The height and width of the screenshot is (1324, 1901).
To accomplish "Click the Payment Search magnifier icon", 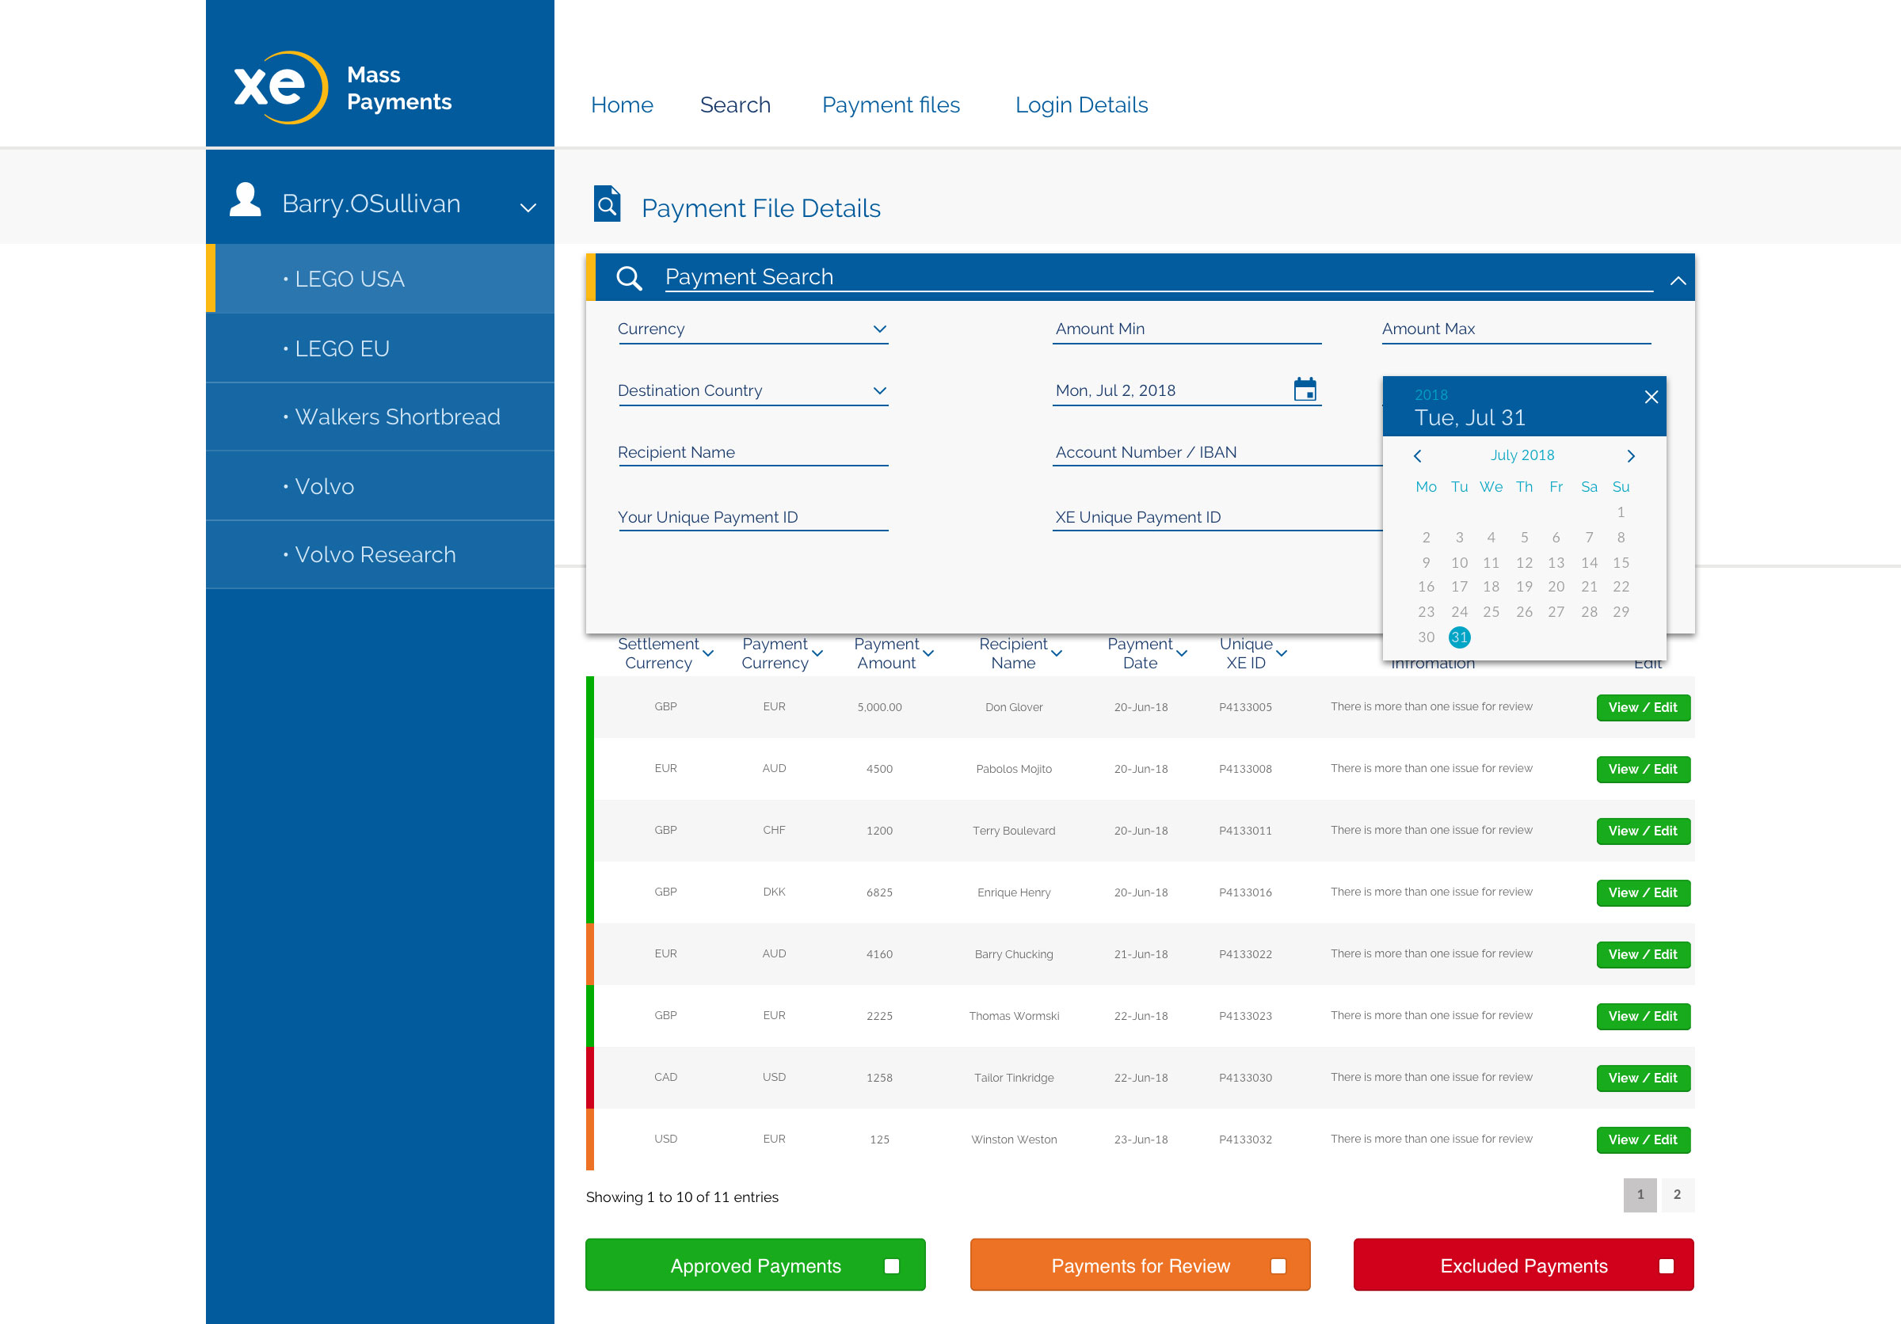I will (629, 278).
